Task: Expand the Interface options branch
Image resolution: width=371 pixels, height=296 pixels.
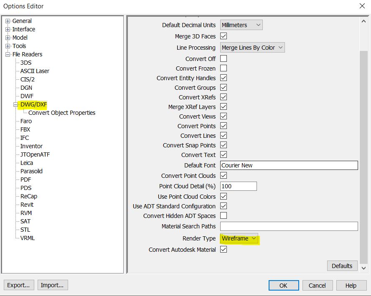Action: click(x=8, y=29)
